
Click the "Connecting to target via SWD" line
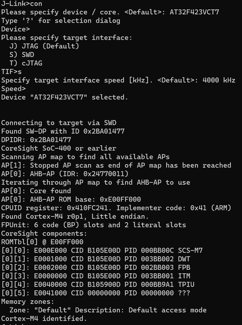point(59,123)
